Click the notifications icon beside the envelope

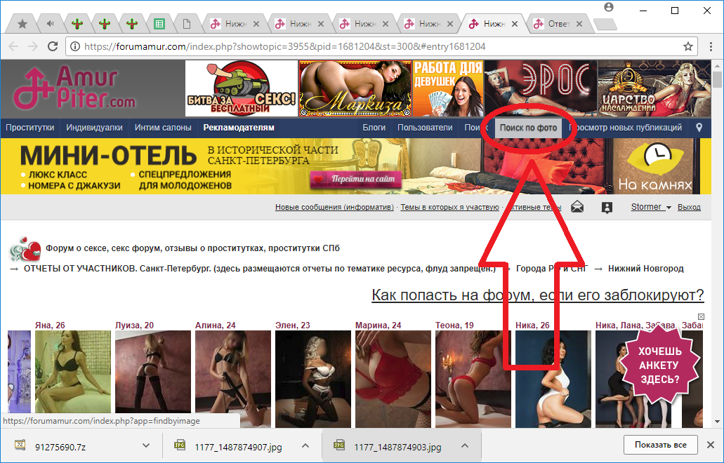pyautogui.click(x=607, y=207)
